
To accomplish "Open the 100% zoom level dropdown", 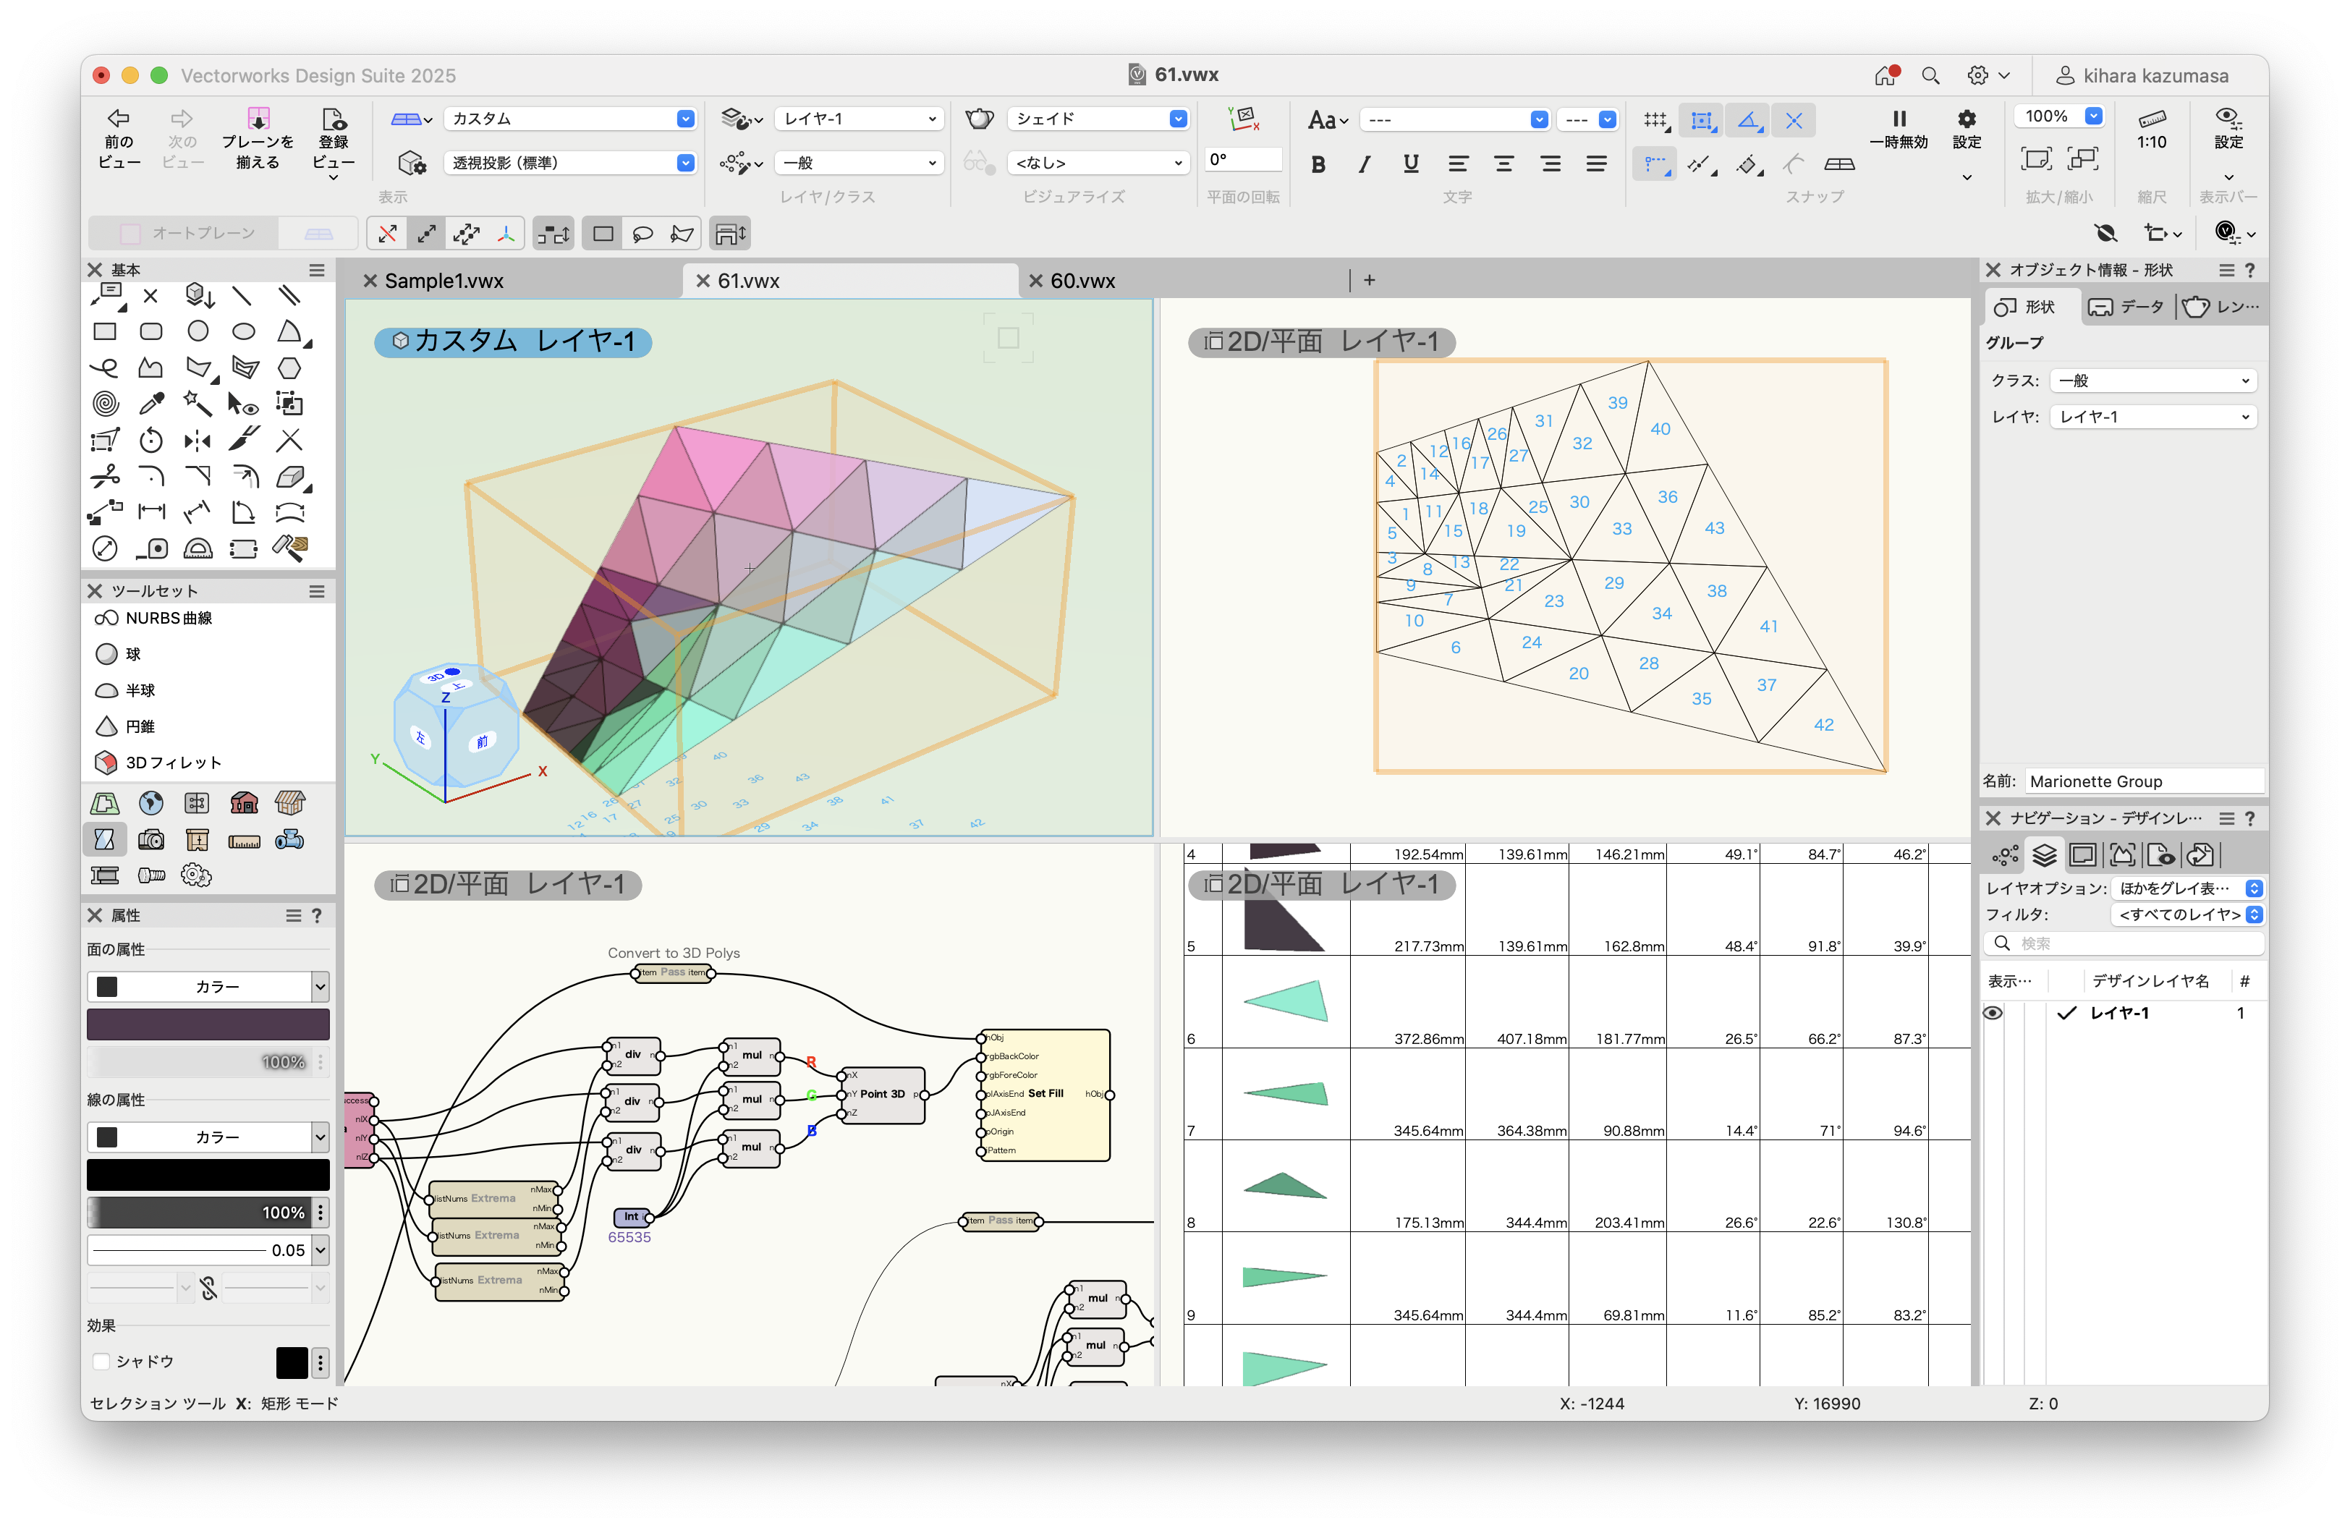I will pyautogui.click(x=2092, y=116).
